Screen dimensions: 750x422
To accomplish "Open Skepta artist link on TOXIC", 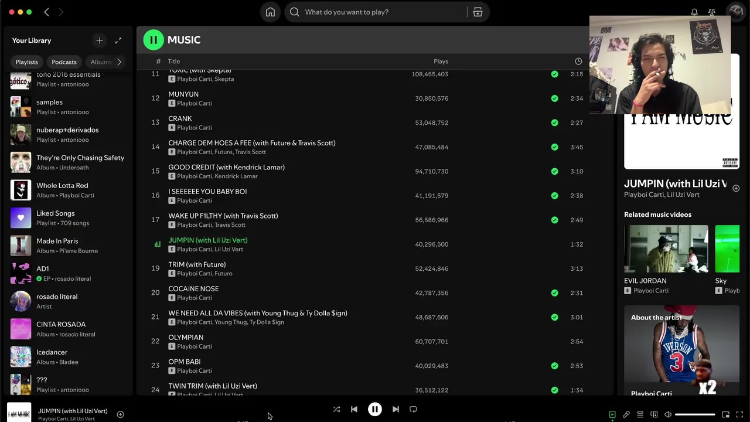I will (x=224, y=79).
